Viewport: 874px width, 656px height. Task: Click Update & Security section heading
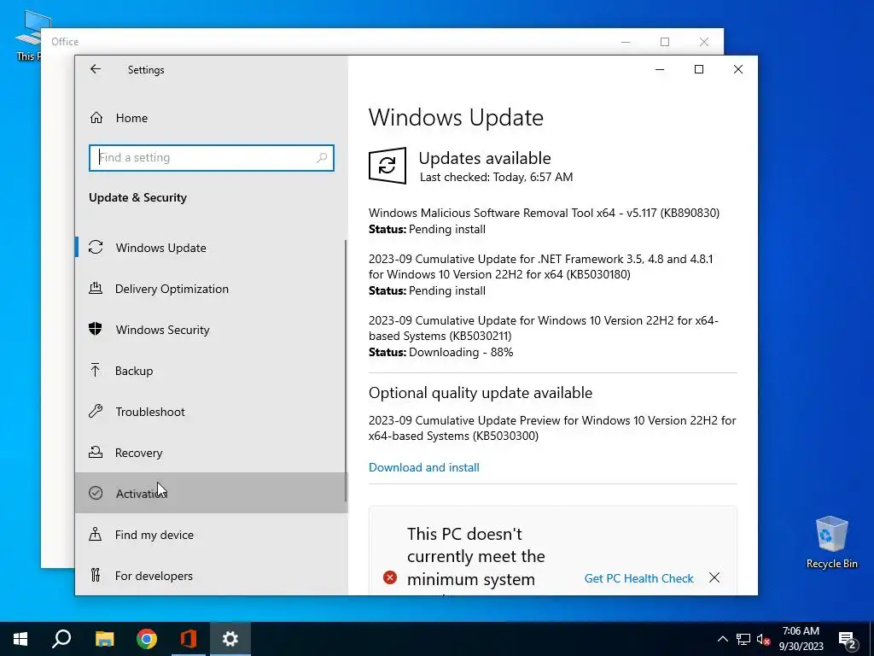pos(137,198)
